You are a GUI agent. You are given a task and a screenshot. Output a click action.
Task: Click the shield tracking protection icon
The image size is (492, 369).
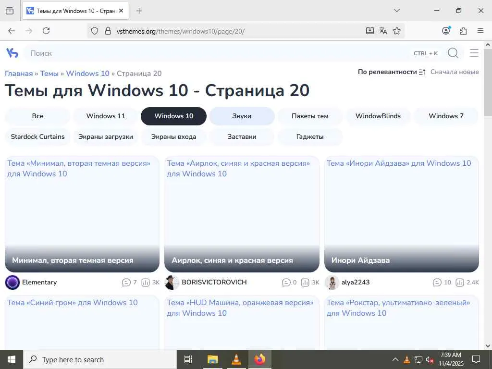point(95,31)
